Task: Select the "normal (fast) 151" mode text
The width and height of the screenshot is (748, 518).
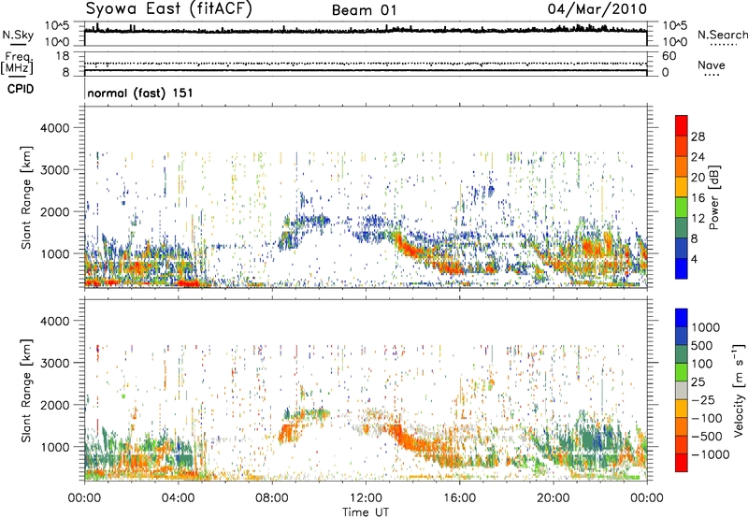Action: coord(140,93)
